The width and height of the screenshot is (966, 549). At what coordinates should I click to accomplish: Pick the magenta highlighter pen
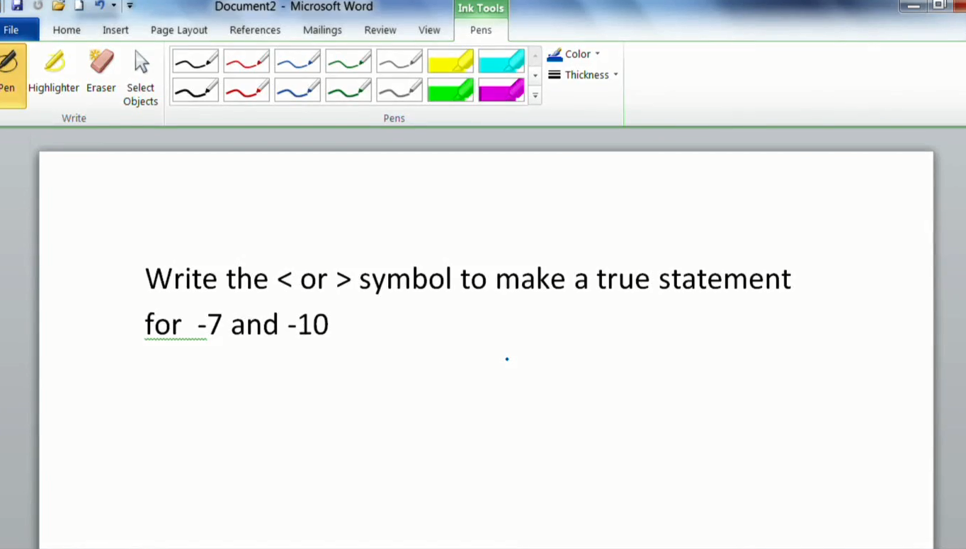coord(501,90)
